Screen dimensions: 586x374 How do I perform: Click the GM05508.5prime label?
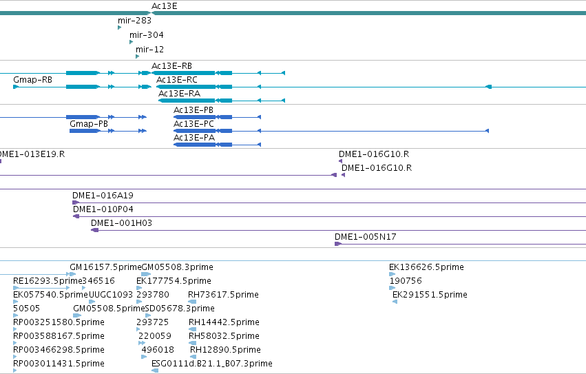109,309
